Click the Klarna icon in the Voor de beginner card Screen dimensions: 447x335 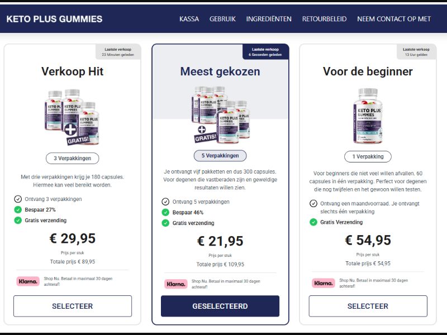(x=323, y=284)
